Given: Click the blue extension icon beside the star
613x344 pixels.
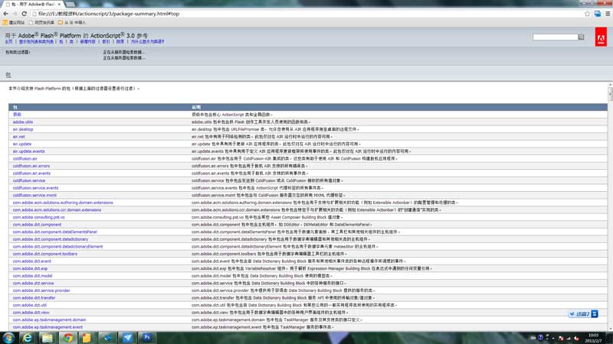Looking at the screenshot, I should click(x=598, y=14).
